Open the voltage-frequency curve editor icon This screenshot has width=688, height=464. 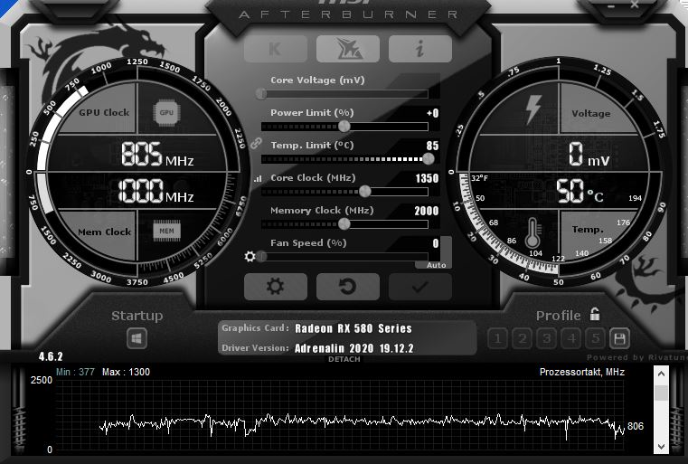tap(258, 179)
